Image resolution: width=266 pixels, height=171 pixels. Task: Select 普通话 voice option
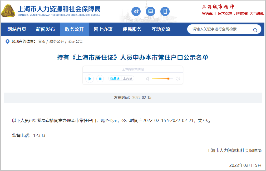coord(115,78)
